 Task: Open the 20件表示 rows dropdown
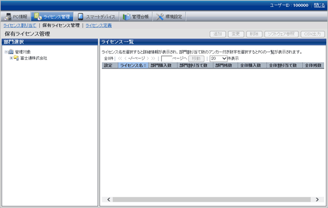[x=218, y=59]
